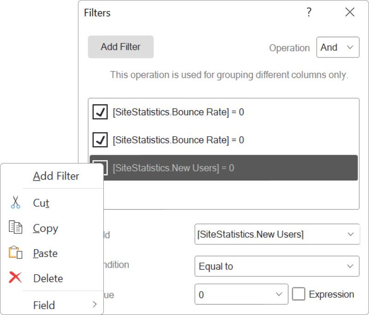Uncheck the first Bounce Rate filter checkbox
This screenshot has width=369, height=315.
(100, 112)
